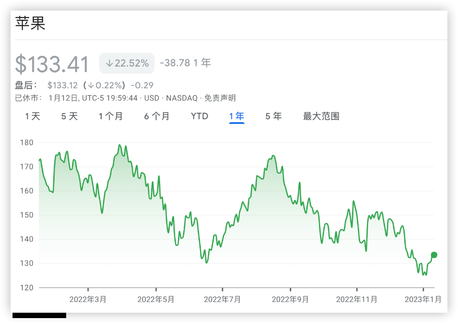Click the 2022年9月 axis label
Viewport: 458px width, 323px height.
pyautogui.click(x=290, y=299)
